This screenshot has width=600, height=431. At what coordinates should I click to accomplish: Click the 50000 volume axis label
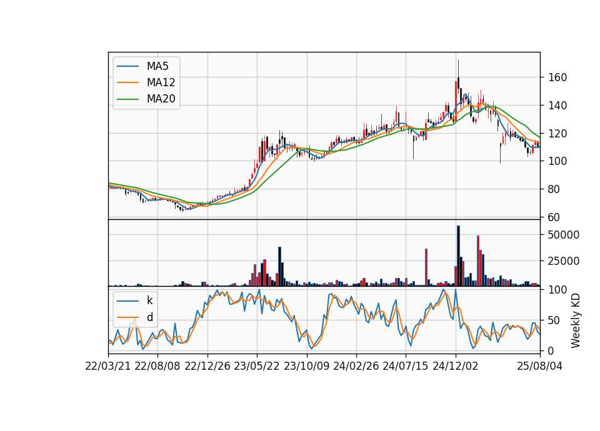click(564, 235)
